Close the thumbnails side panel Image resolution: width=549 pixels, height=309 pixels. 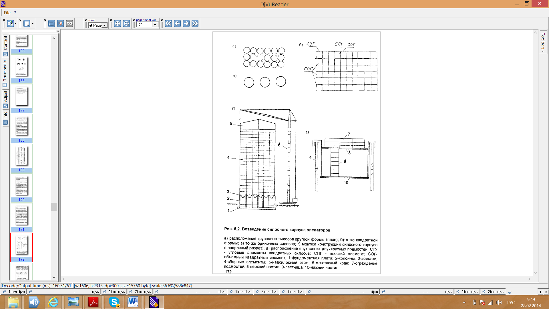tap(58, 31)
